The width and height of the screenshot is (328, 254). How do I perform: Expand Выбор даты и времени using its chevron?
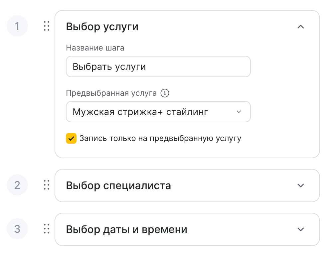[x=301, y=229]
